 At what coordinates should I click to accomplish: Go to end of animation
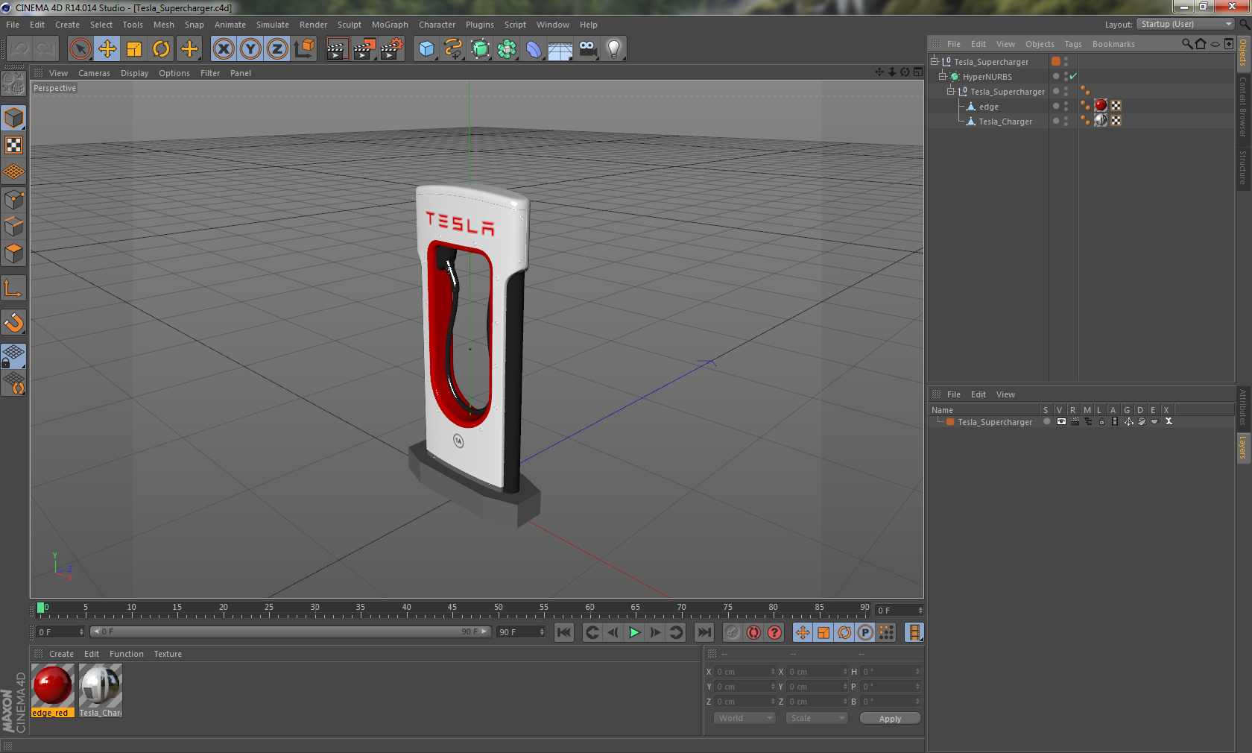[704, 632]
